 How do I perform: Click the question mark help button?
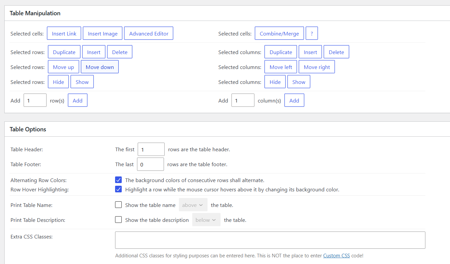312,33
